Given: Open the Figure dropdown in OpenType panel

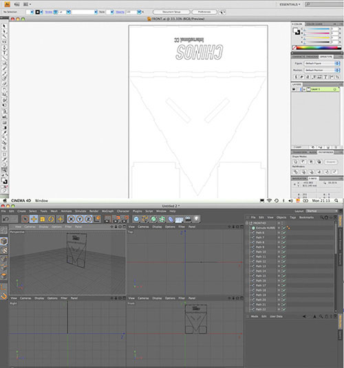Looking at the screenshot, I should (x=322, y=63).
